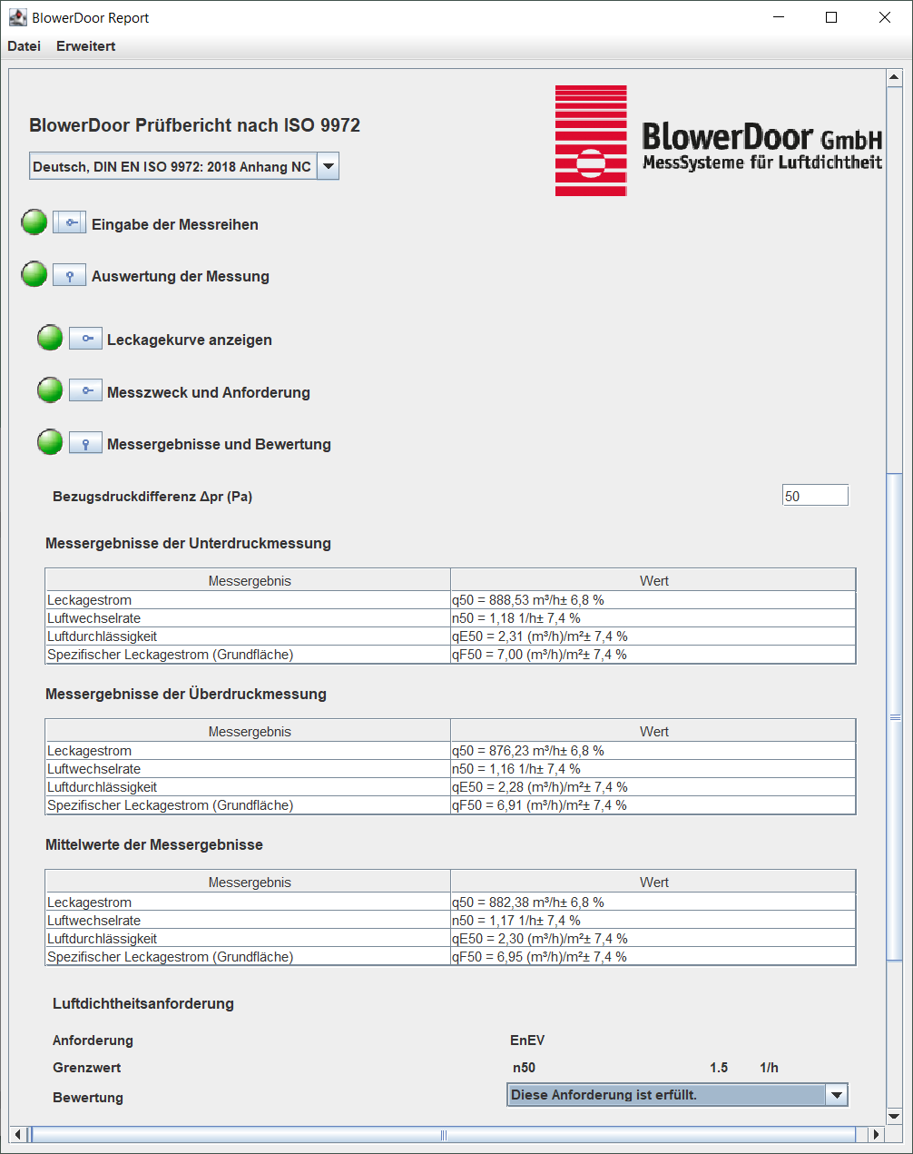The width and height of the screenshot is (913, 1154).
Task: Click the vertical scrollbar up arrow
Action: 894,78
